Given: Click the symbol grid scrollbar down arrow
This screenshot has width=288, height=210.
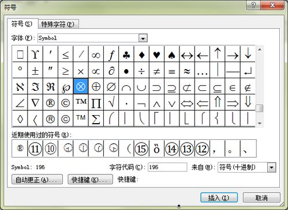Looking at the screenshot, I should [260, 123].
